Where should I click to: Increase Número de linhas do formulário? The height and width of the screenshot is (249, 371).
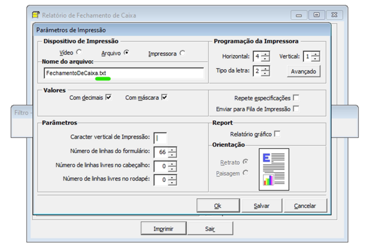[172, 150]
